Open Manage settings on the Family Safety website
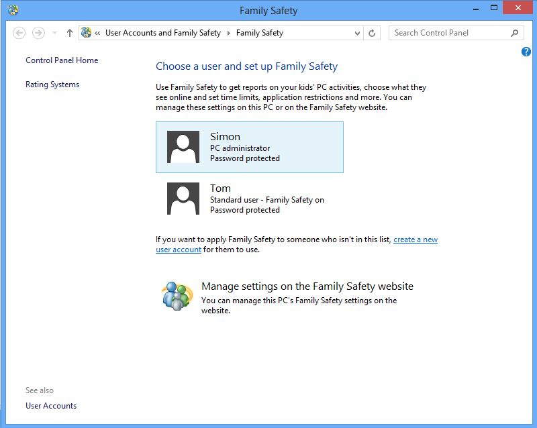 307,286
